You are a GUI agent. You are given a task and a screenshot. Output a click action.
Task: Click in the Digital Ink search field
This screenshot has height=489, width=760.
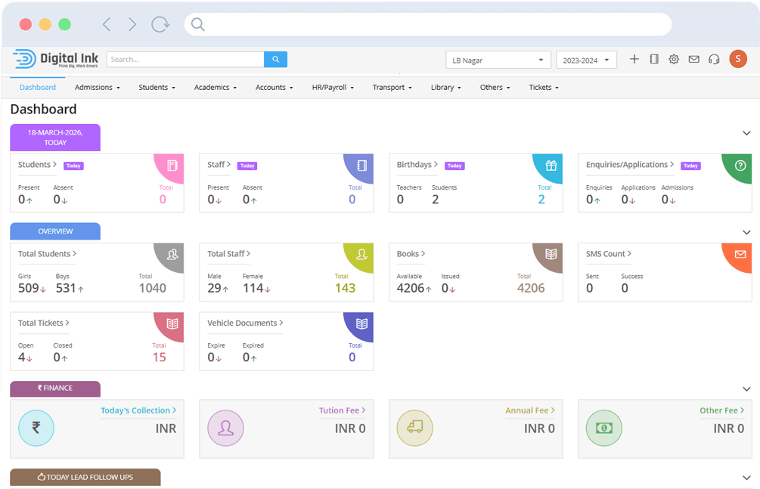[x=185, y=59]
